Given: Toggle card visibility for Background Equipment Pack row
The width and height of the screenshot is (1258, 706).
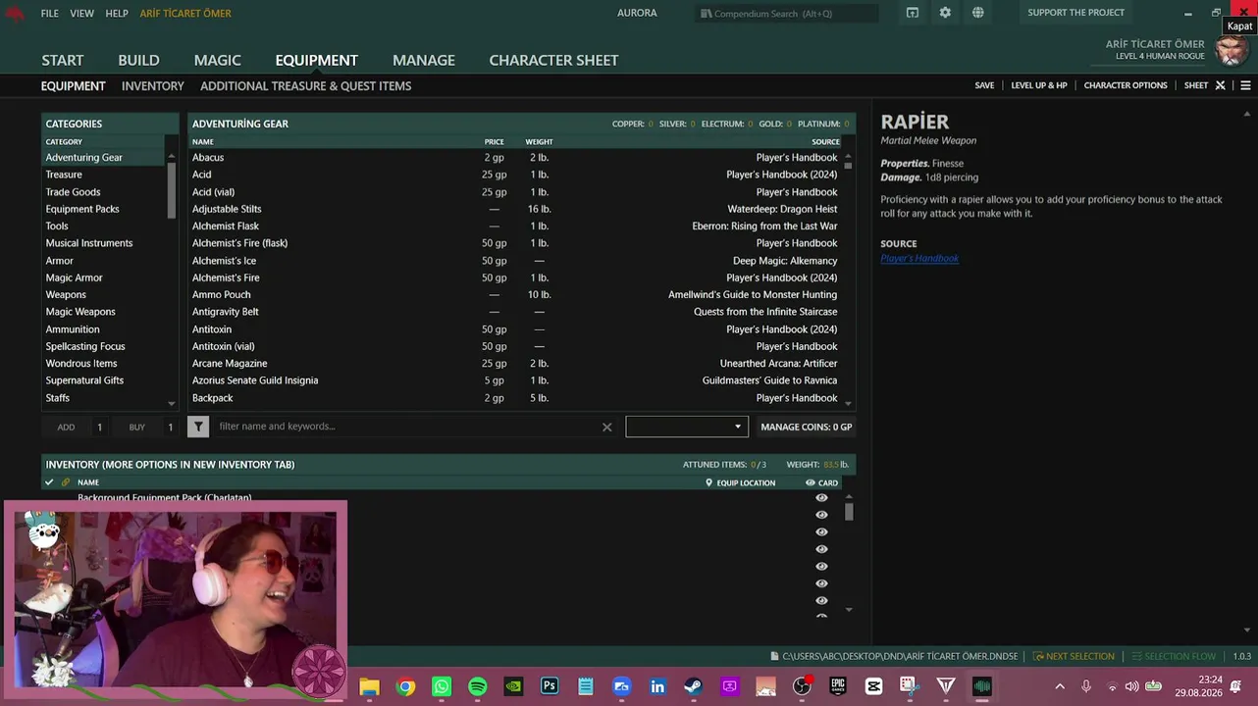Looking at the screenshot, I should coord(822,498).
